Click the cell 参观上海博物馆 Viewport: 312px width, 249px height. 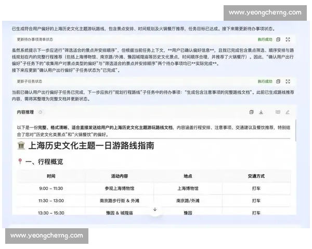pyautogui.click(x=120, y=188)
